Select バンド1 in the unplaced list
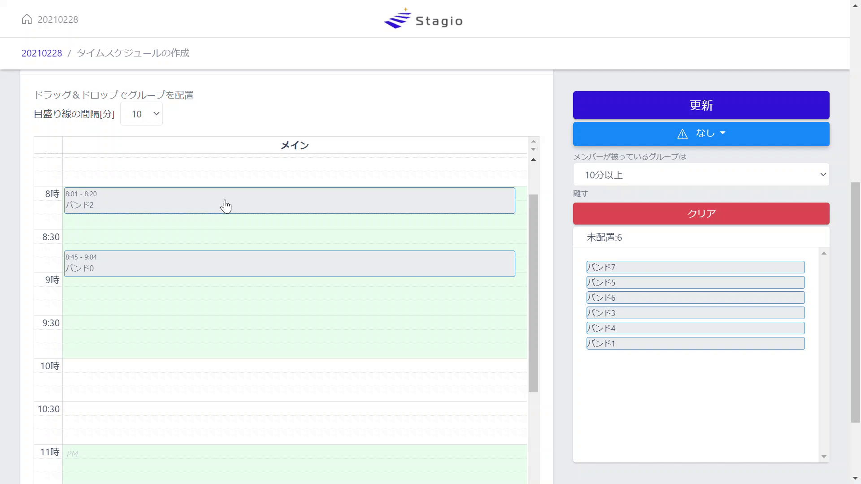The height and width of the screenshot is (484, 861). (x=695, y=343)
